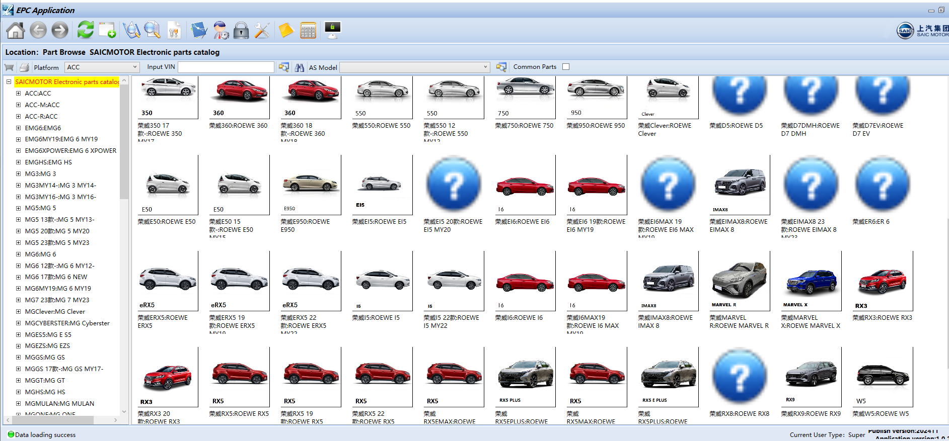The image size is (949, 441).
Task: Open the calculator icon
Action: [308, 31]
